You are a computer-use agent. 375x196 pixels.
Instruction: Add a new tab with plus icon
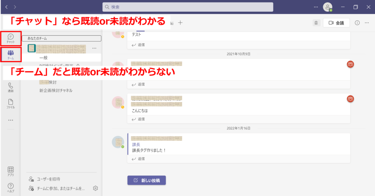pos(180,23)
